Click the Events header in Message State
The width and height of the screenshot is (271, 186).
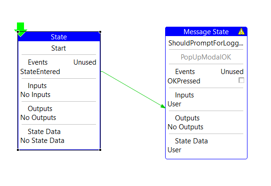click(x=185, y=72)
